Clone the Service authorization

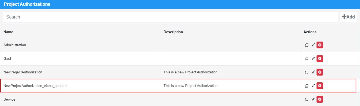[307, 99]
